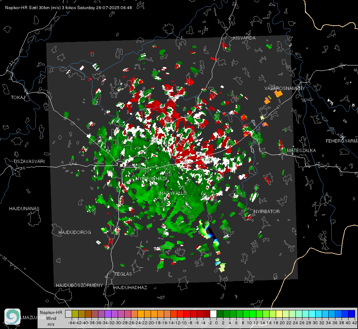Click the Wind label in legend
Image resolution: width=358 pixels, height=329 pixels.
click(51, 318)
